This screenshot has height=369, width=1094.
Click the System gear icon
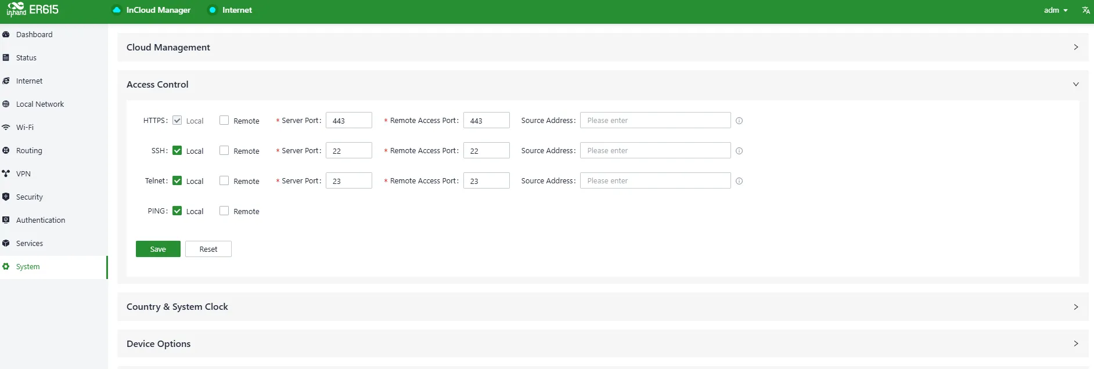tap(6, 266)
